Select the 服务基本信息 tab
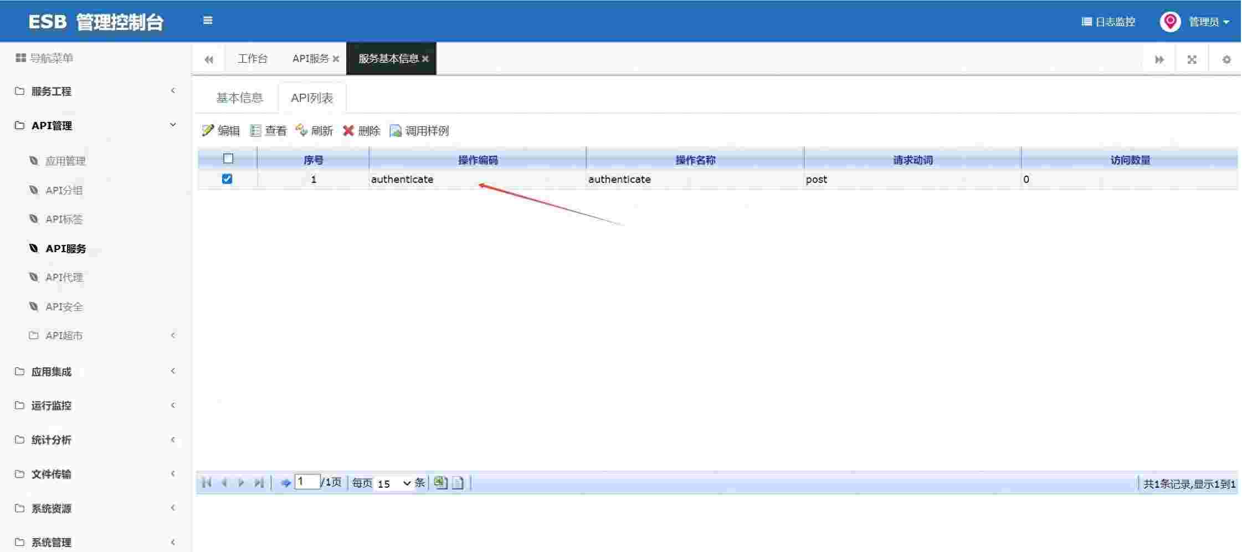Viewport: 1242px width, 552px height. coord(388,59)
